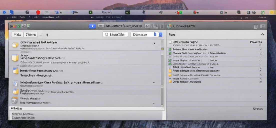Expand the fourth list row with the down arrow
The image size is (276, 128).
point(154,82)
